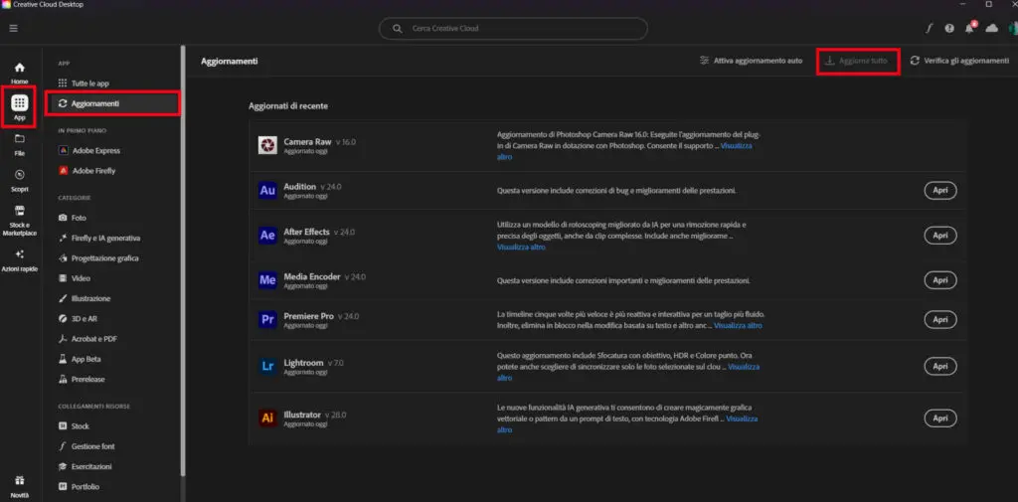
Task: Open File in the left rail
Action: [20, 145]
